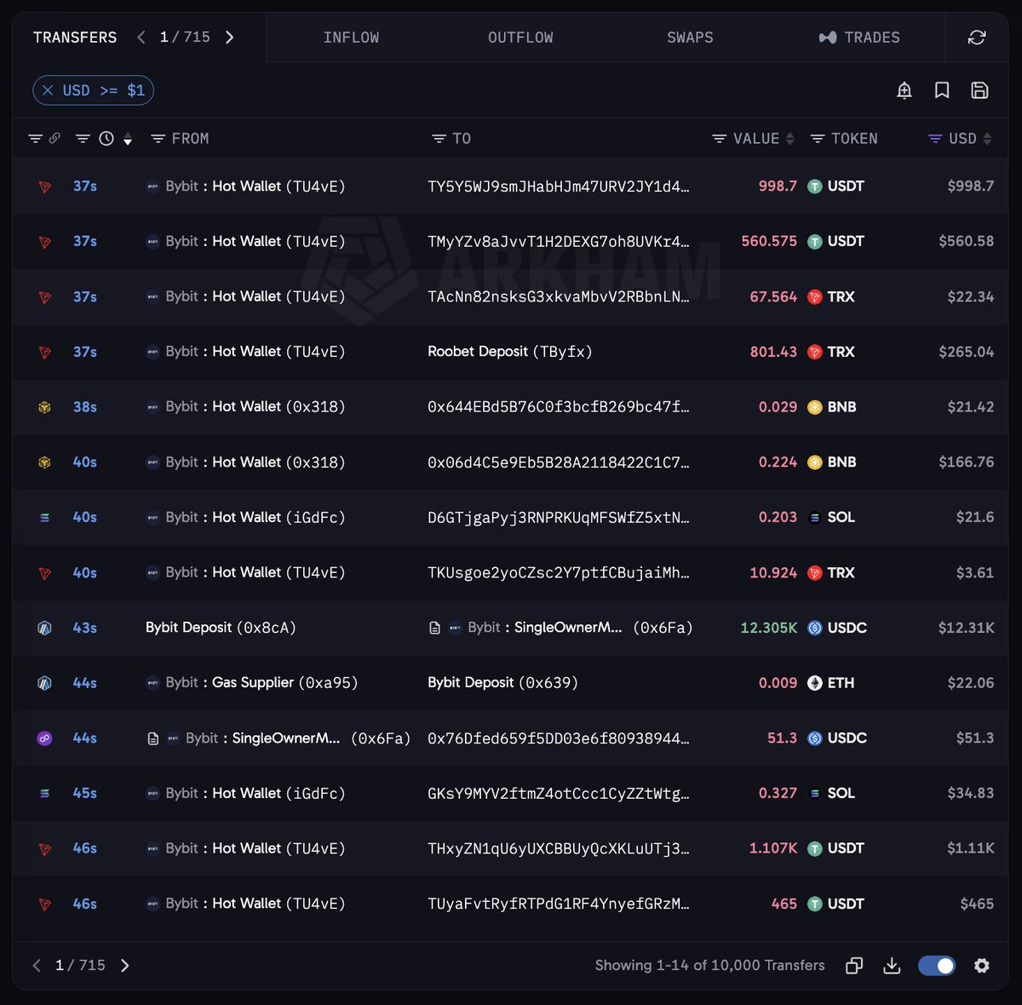Open the Tron transaction for 998.7 USDT
This screenshot has width=1022, height=1005.
(45, 187)
